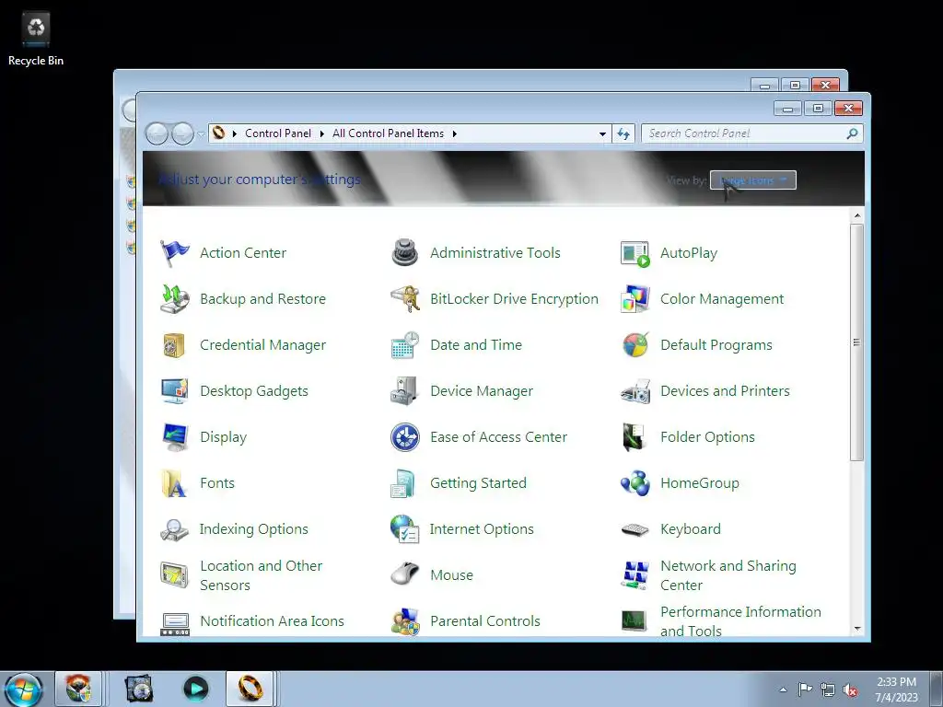Select the All Control Panel Items breadcrumb
943x707 pixels.
pos(388,133)
